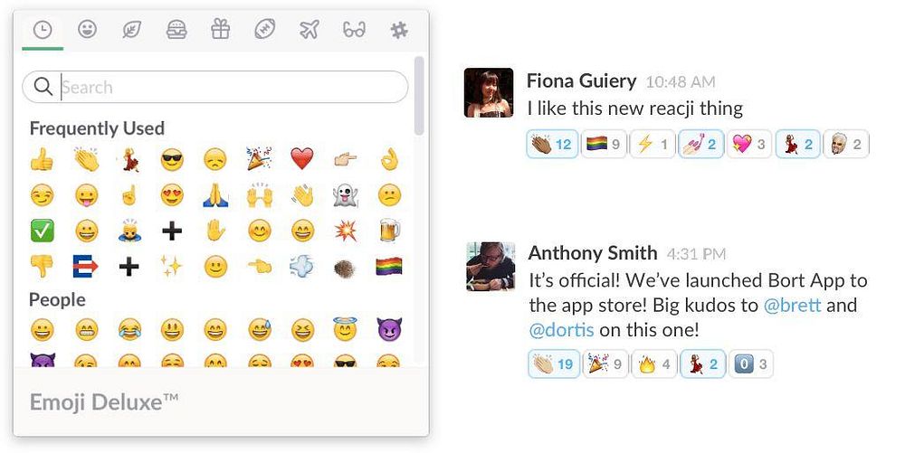Open the @dortis mention link
The image size is (905, 453).
pos(562,330)
